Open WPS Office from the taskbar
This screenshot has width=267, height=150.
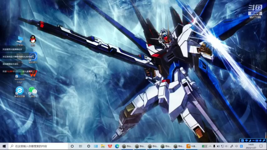[110, 146]
